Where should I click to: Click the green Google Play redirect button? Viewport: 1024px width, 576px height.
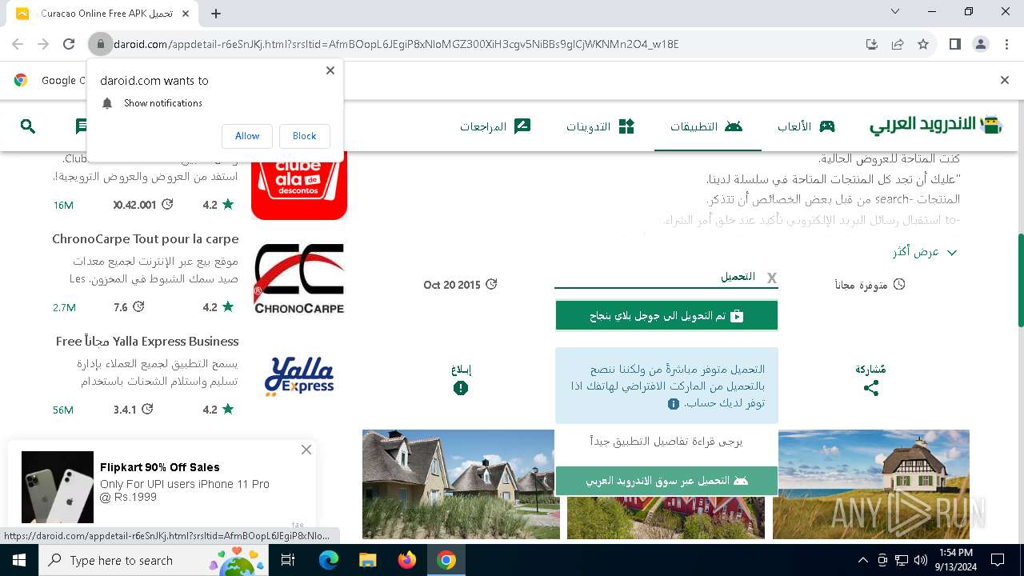[666, 316]
